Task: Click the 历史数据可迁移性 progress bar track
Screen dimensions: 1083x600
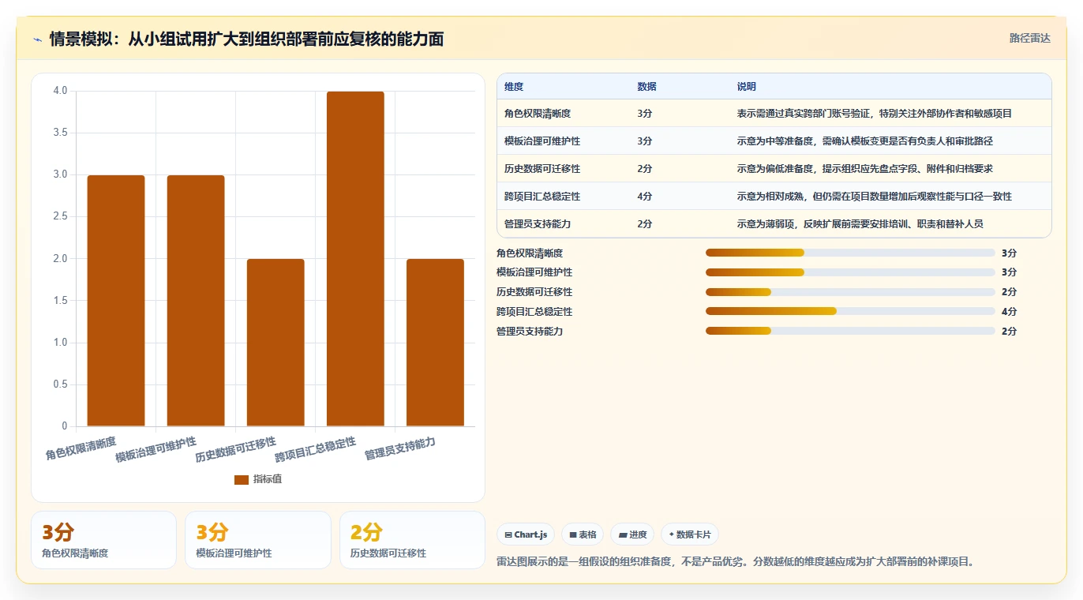Action: tap(850, 292)
